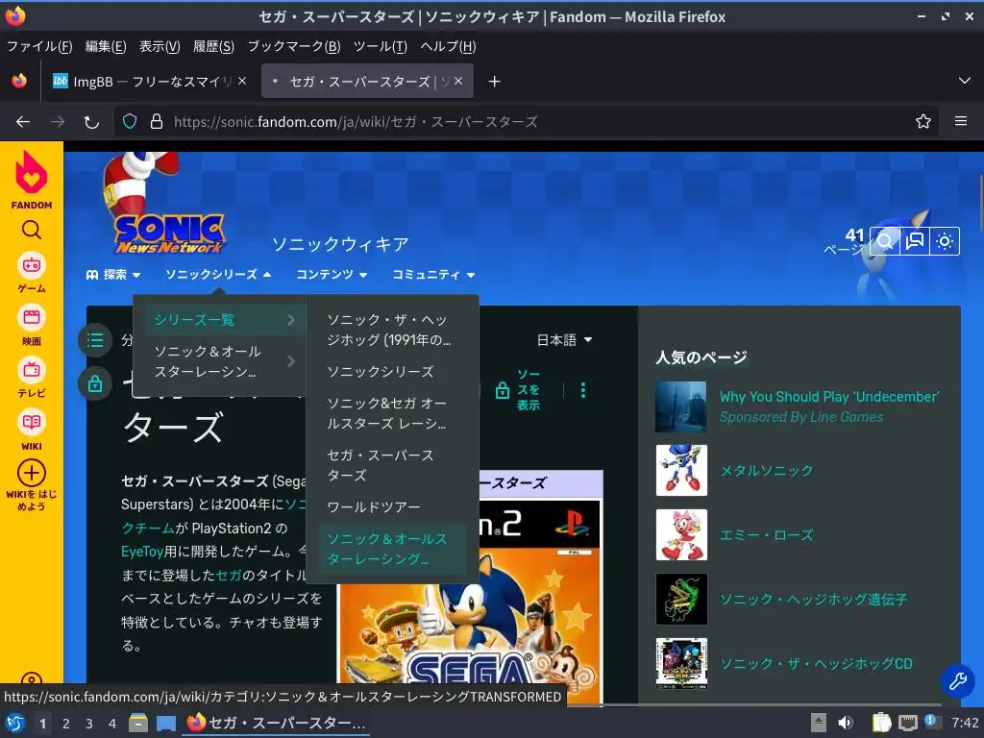Open the 映画 section in Fandom sidebar
The height and width of the screenshot is (738, 984).
pos(32,326)
